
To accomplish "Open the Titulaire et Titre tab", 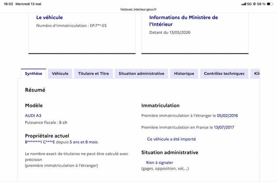I will (93, 73).
